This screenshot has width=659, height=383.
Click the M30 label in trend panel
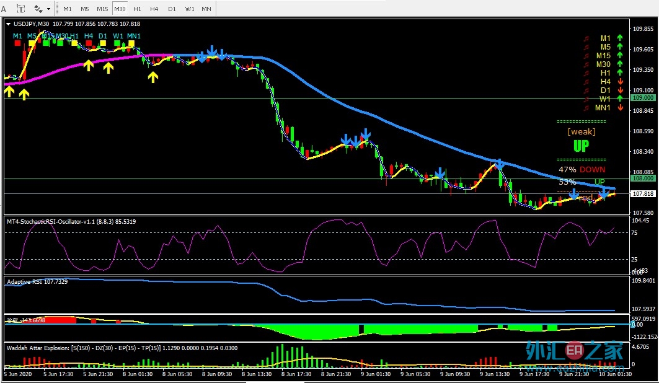[603, 64]
